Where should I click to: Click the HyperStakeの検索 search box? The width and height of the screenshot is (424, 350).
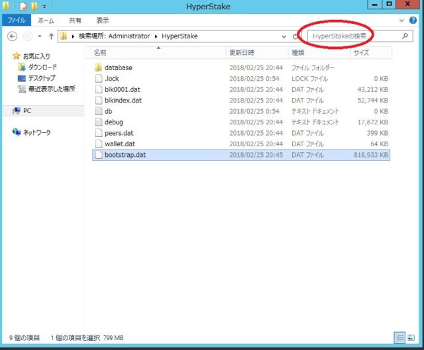tap(360, 36)
